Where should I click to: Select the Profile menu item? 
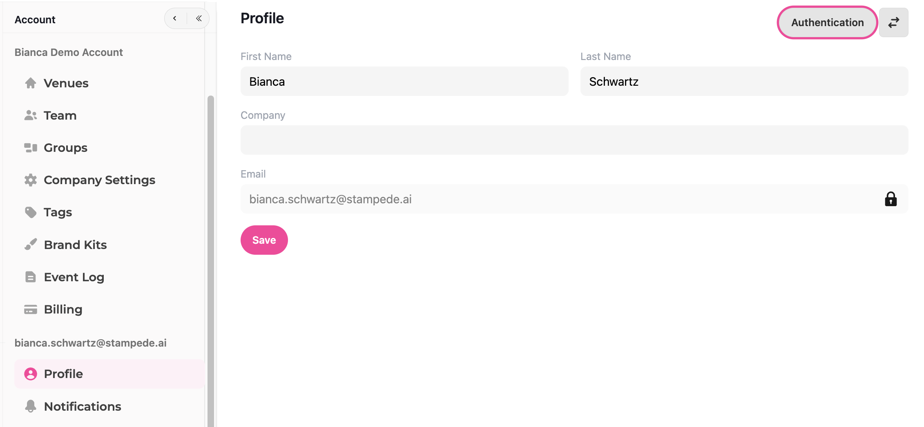coord(109,374)
